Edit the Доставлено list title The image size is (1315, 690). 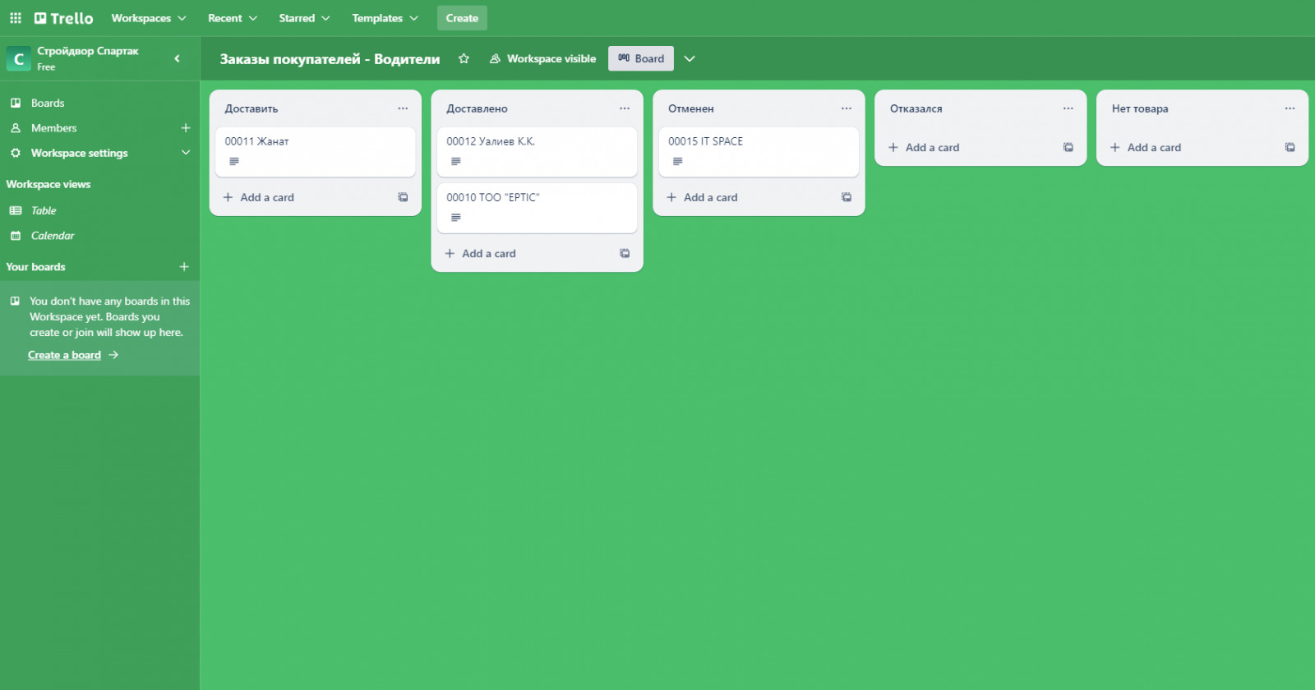pos(477,108)
